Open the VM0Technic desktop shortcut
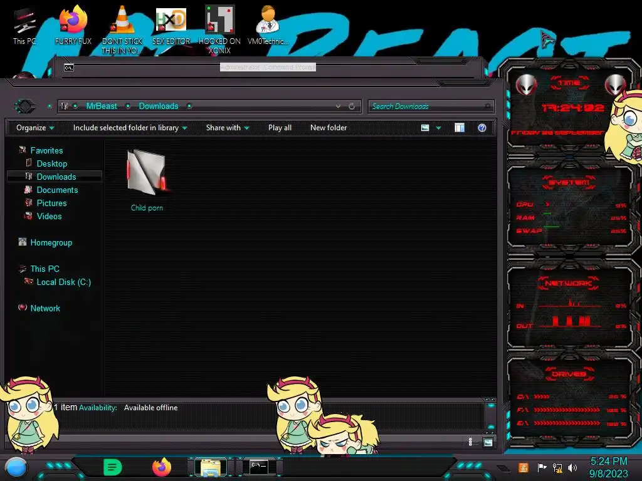 (268, 25)
